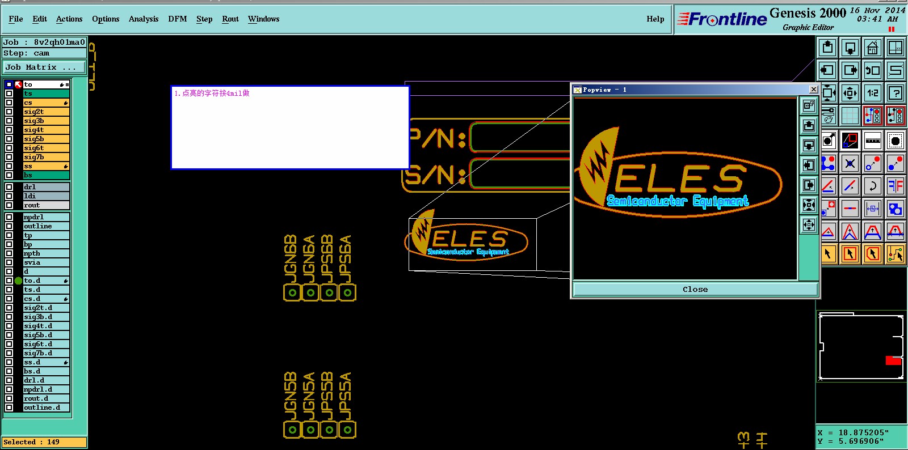The width and height of the screenshot is (908, 450).
Task: Select the polygon select arrow tool
Action: click(873, 254)
